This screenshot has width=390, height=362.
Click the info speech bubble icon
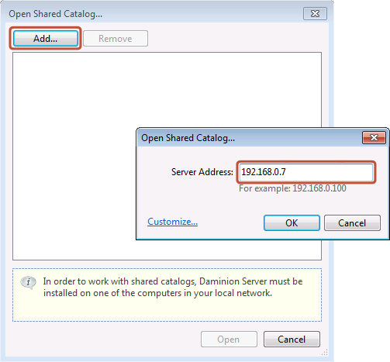point(28,282)
